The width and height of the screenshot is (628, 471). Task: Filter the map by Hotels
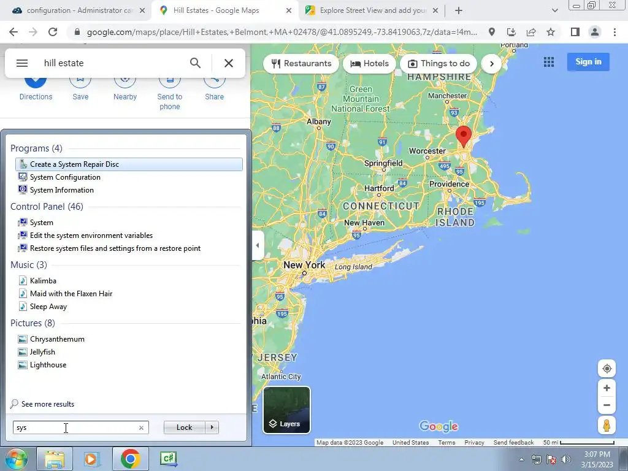[370, 63]
